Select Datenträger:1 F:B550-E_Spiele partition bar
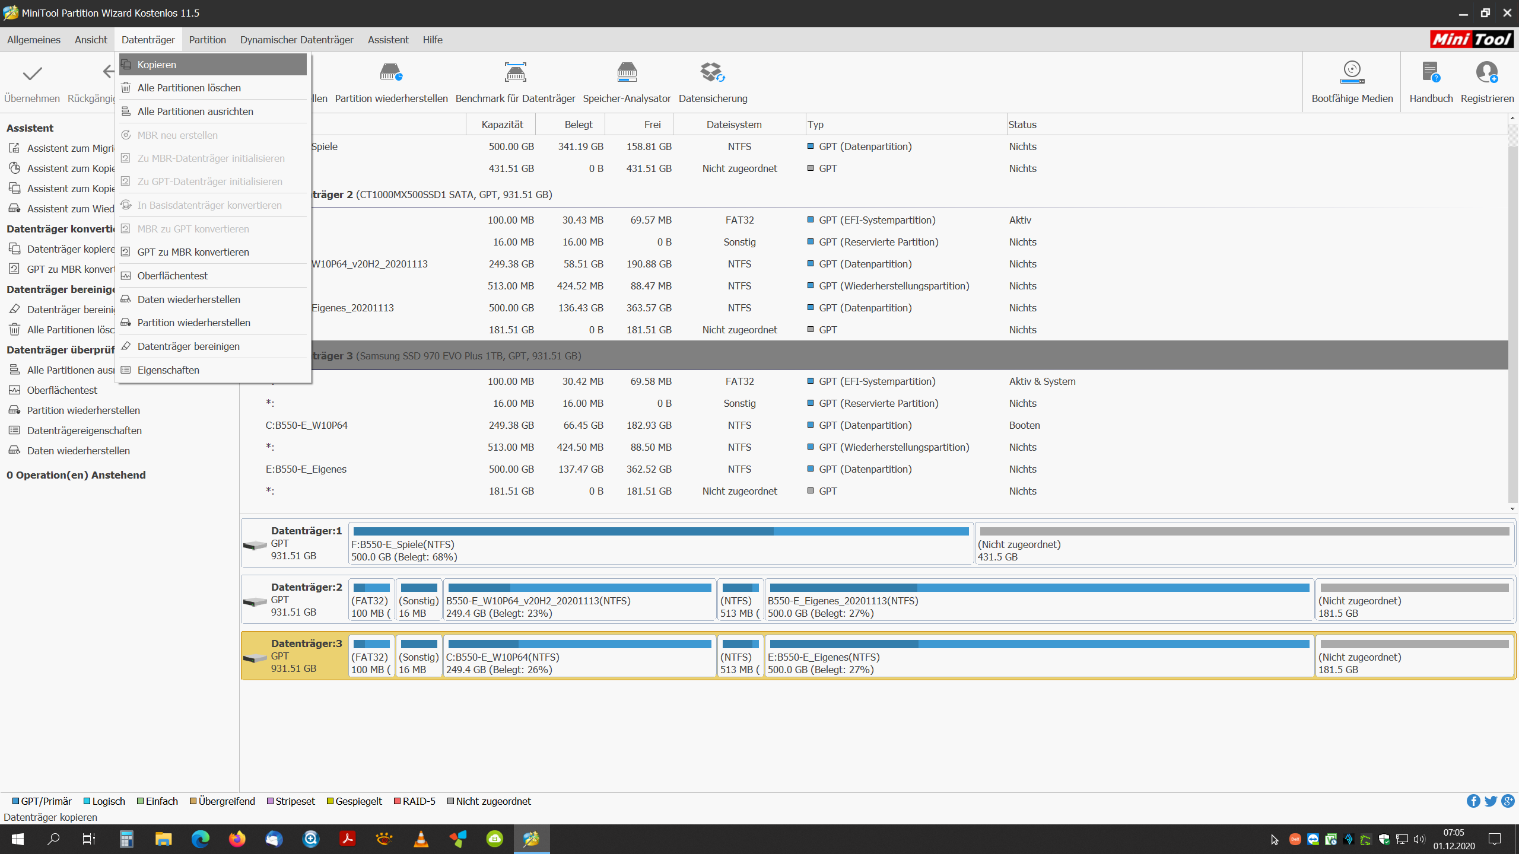The height and width of the screenshot is (854, 1519). (x=660, y=544)
